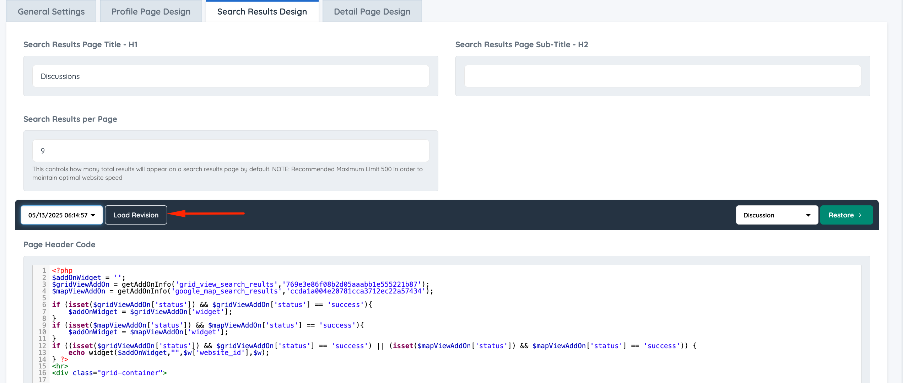Click the $addOnWidget = '' code line
Image resolution: width=903 pixels, height=383 pixels.
pos(89,277)
